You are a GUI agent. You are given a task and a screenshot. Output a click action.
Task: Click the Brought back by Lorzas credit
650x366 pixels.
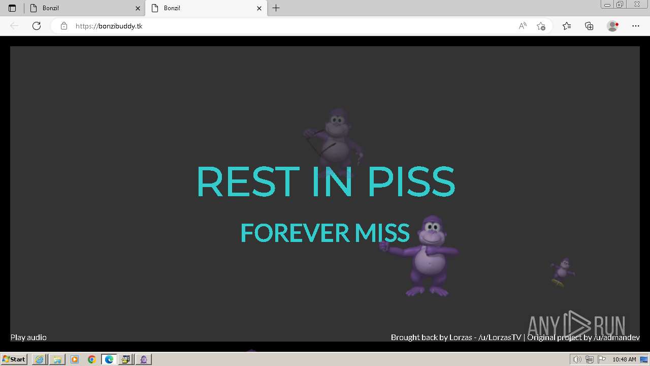pyautogui.click(x=456, y=338)
